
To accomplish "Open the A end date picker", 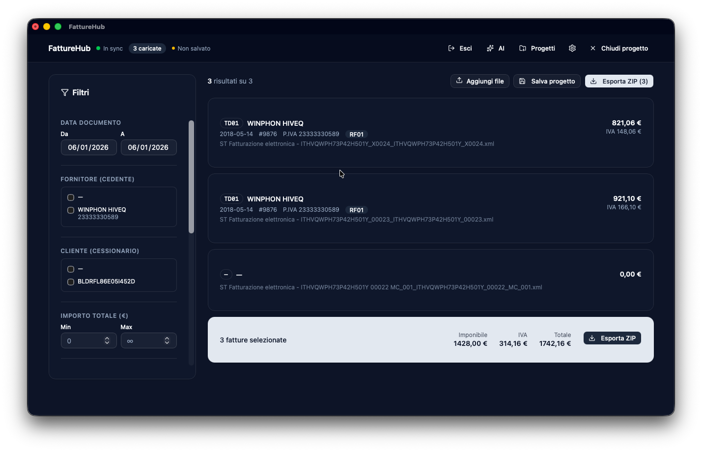I will tap(148, 147).
